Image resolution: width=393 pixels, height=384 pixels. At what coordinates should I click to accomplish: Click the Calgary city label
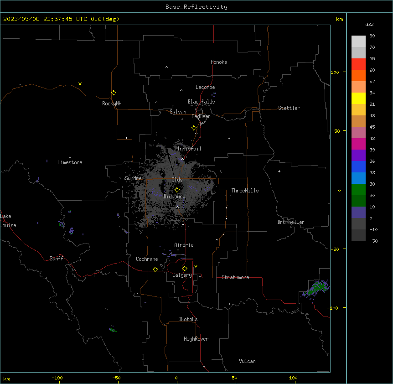[182, 275]
